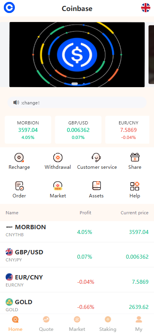154x334 pixels.
Task: Switch to the Quote tab
Action: pos(46,324)
